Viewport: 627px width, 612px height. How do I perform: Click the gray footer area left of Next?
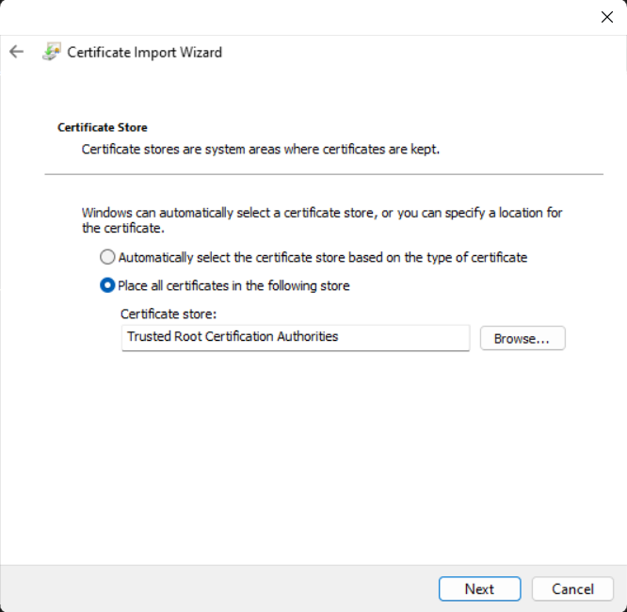(x=217, y=588)
